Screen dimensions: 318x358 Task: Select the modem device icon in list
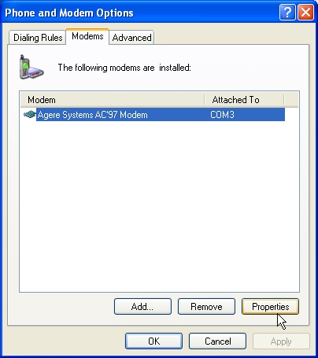(x=30, y=114)
